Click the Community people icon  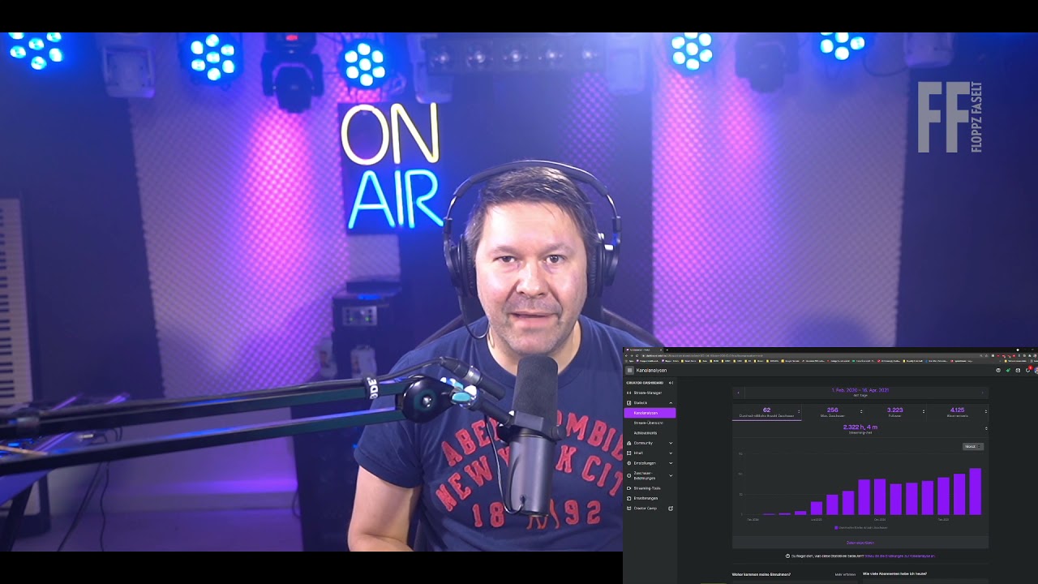click(628, 443)
